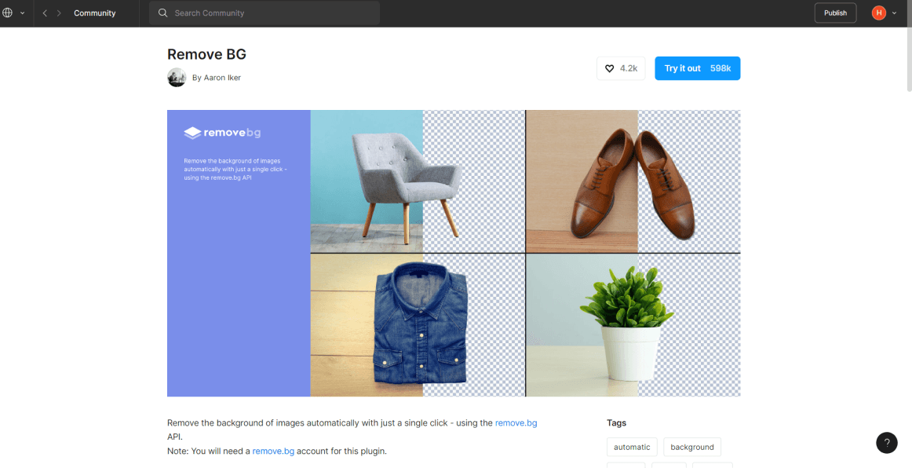
Task: Focus the Search Community field
Action: click(264, 13)
